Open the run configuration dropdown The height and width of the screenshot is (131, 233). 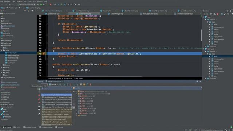[x=26, y=5]
